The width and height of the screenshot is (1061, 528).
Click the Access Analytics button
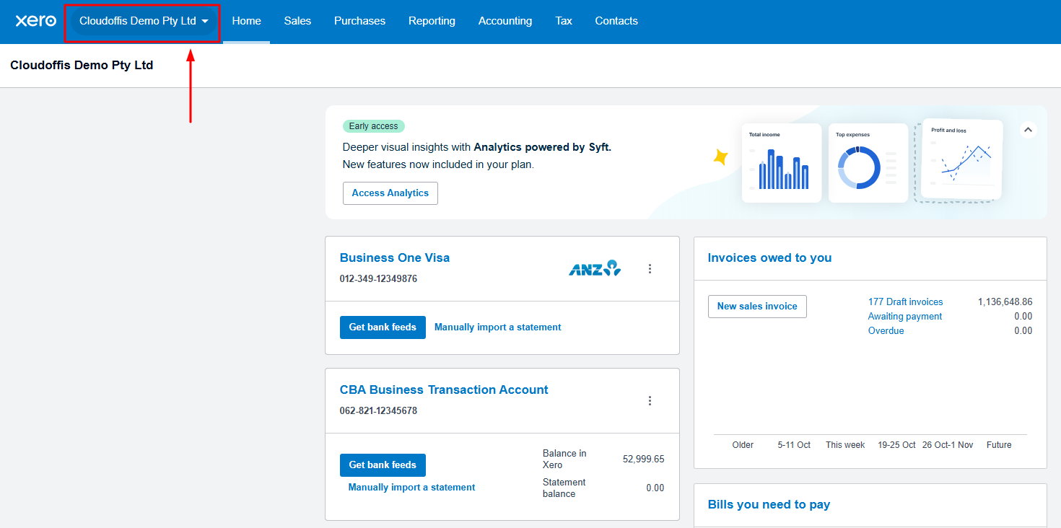click(390, 193)
